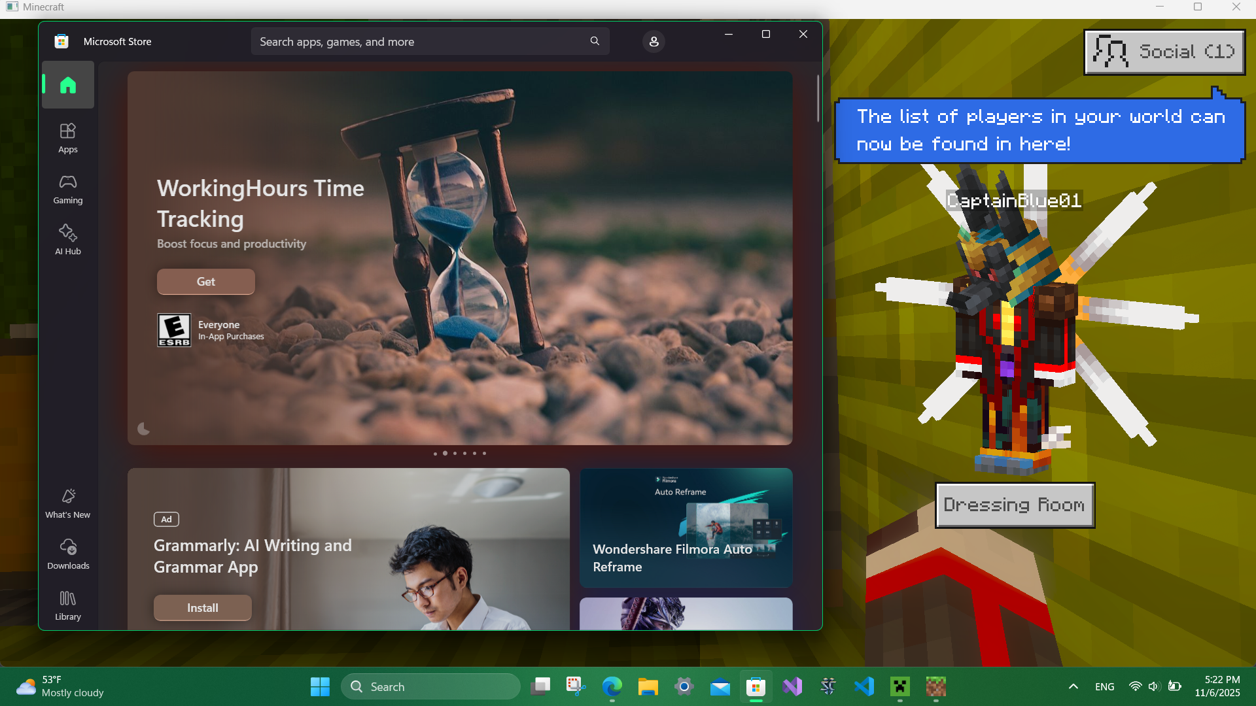Click the players list tooltip in Minecraft
Viewport: 1256px width, 706px height.
tap(1039, 130)
